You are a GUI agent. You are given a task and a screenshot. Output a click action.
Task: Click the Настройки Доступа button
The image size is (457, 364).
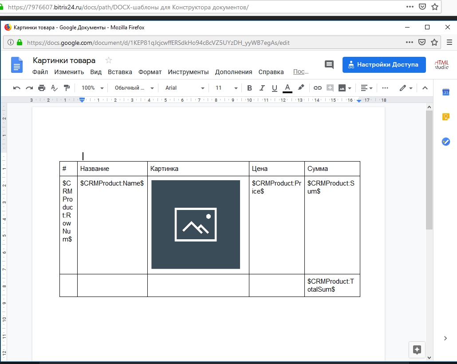click(384, 64)
